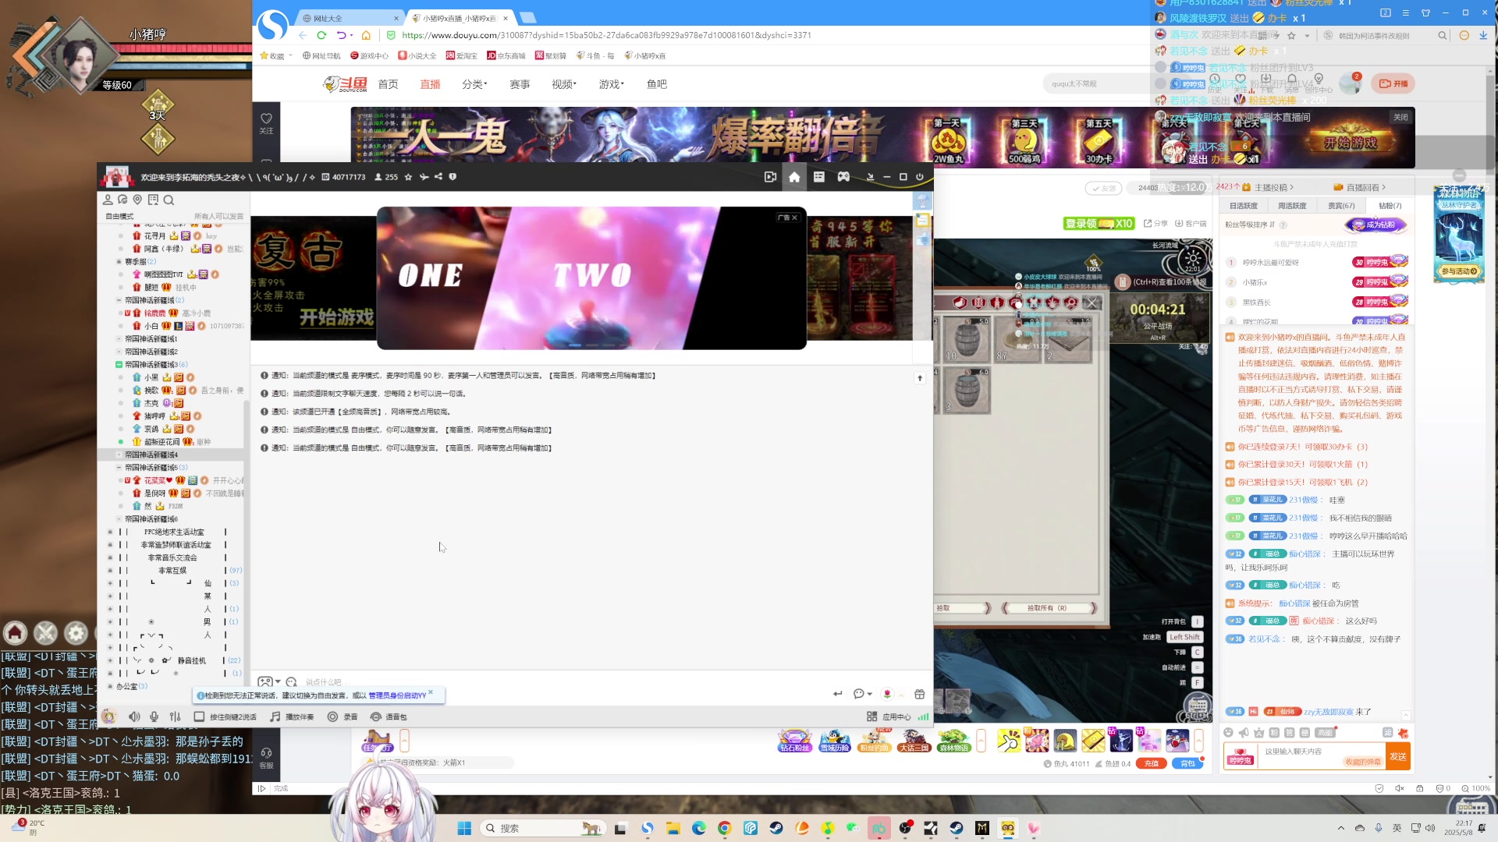
Task: Open the 应用中心 app center
Action: coord(889,716)
